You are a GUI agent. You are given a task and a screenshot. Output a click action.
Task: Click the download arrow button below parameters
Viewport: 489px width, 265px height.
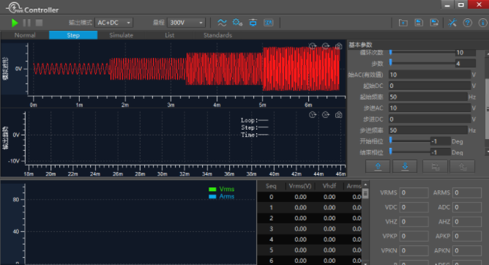pyautogui.click(x=405, y=166)
